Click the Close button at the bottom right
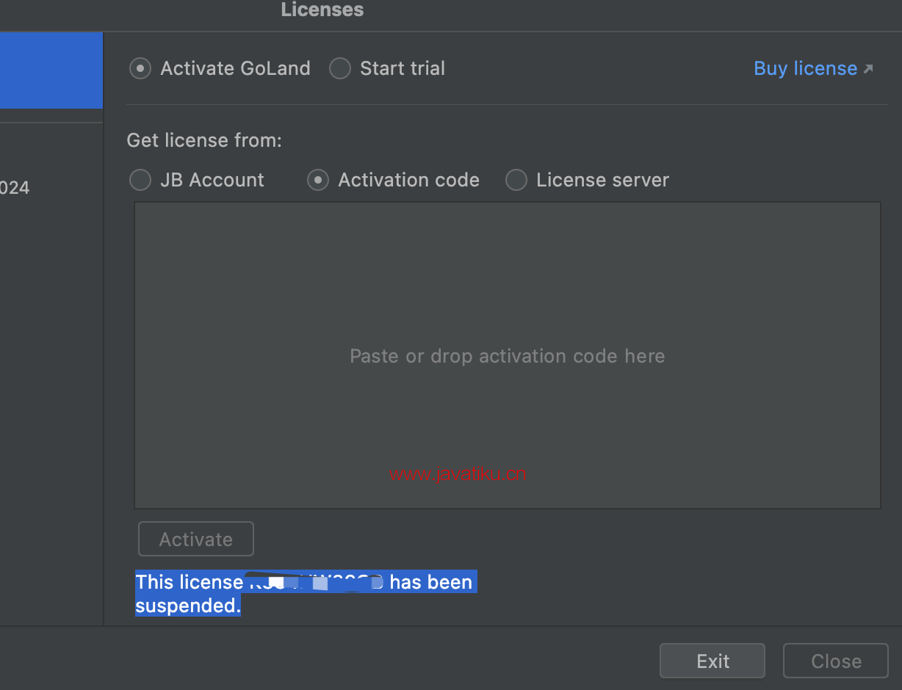 click(836, 661)
